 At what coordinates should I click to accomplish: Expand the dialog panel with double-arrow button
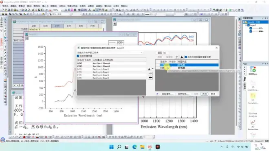tap(157, 94)
